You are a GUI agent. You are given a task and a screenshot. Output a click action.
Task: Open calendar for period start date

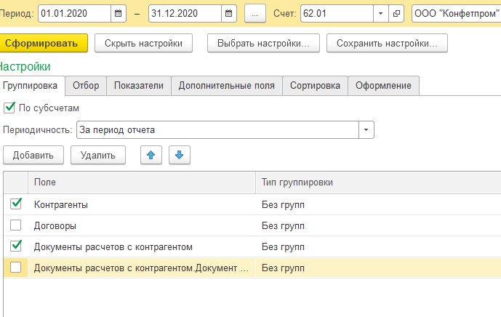119,13
